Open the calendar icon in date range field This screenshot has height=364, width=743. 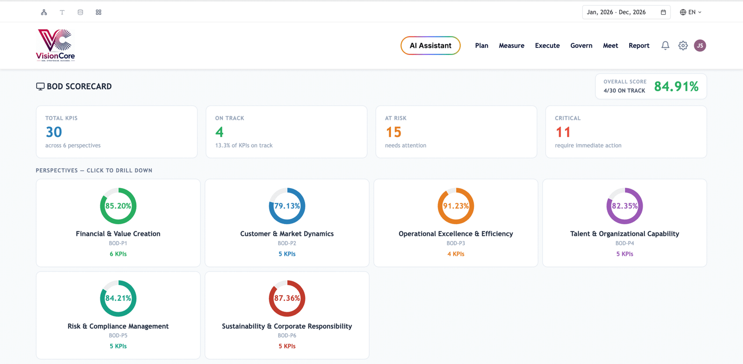(x=663, y=12)
